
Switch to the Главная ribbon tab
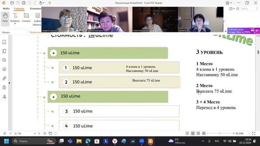pyautogui.click(x=19, y=9)
